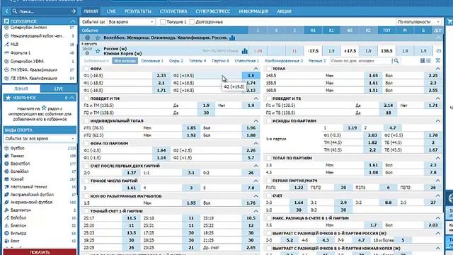The height and width of the screenshot is (255, 453).
Task: Check the ИСХОДЫ ПО ПАРТИЯМ checkbox
Action: click(x=268, y=121)
